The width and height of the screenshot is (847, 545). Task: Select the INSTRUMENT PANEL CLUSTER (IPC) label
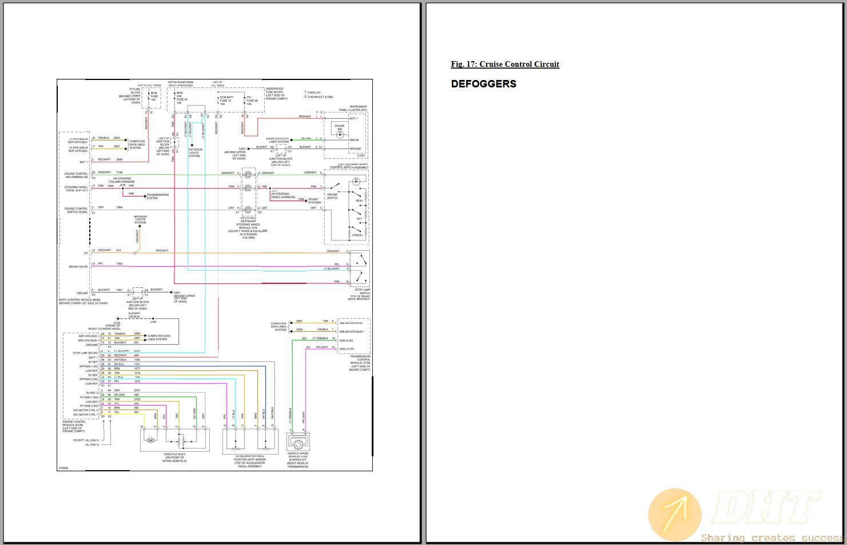pyautogui.click(x=353, y=109)
